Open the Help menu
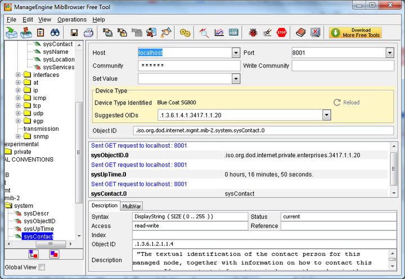 98,20
